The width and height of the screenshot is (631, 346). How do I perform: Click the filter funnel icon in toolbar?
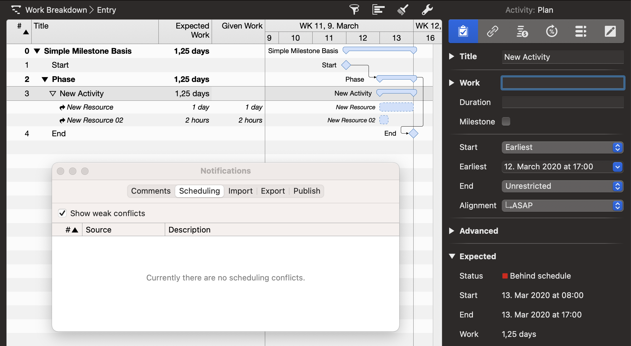click(354, 10)
